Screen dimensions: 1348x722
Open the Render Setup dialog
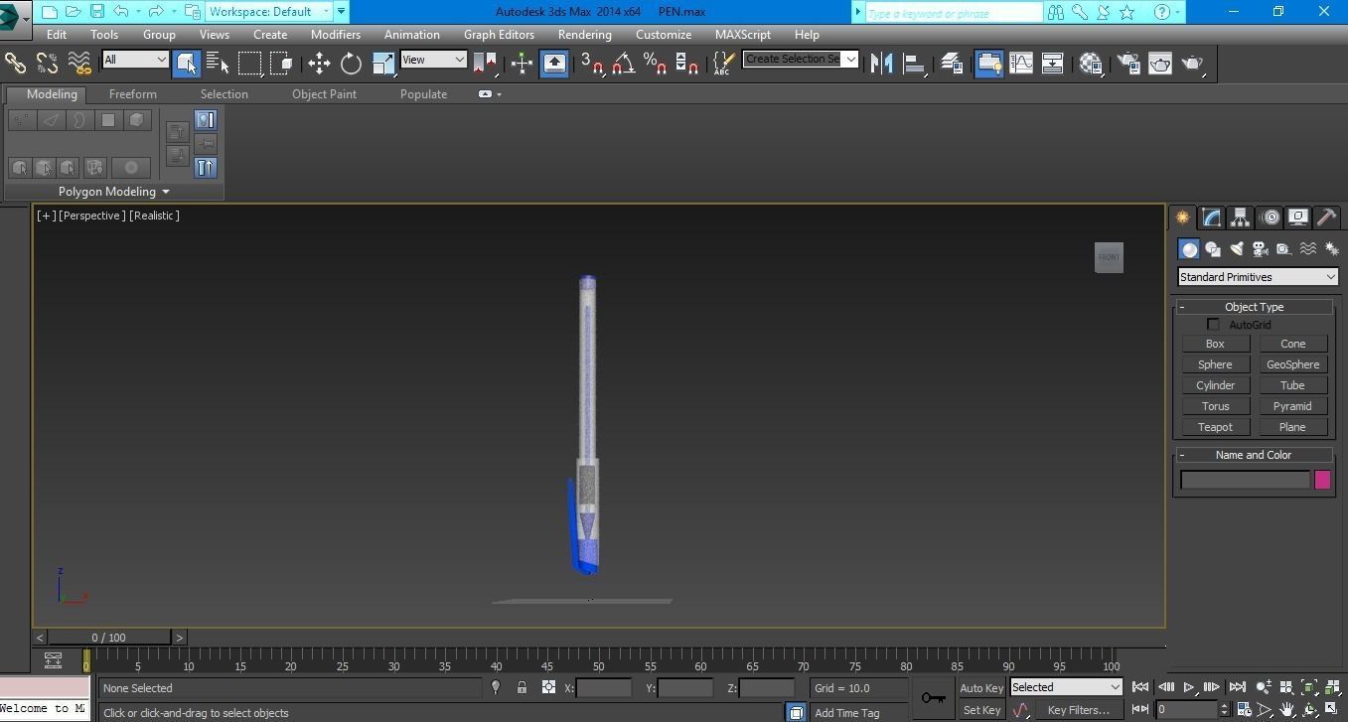coord(1127,64)
